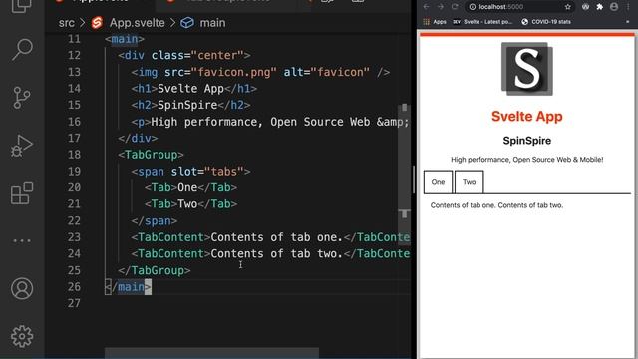Open the Apps bookmark label
The height and width of the screenshot is (359, 638).
[x=440, y=22]
